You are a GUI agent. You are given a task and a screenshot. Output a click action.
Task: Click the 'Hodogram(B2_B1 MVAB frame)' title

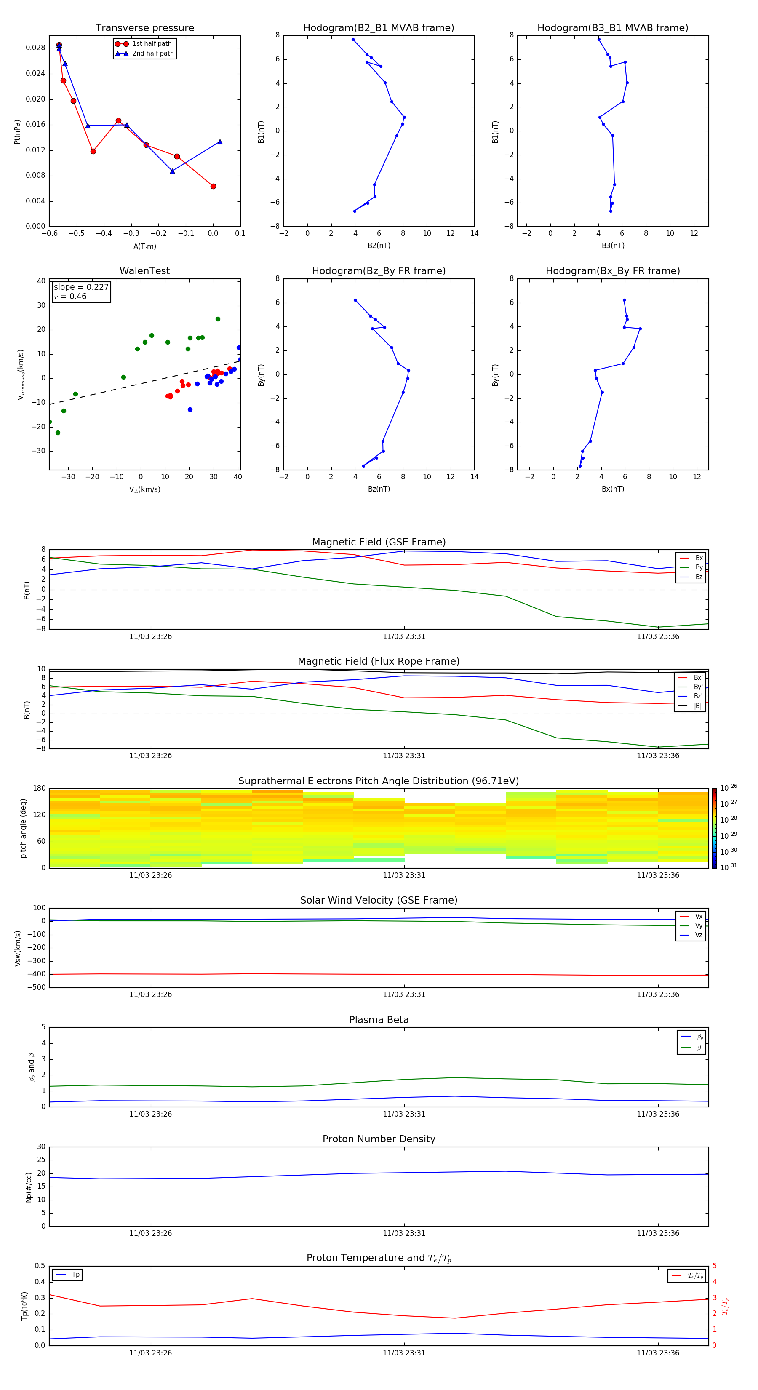(379, 27)
